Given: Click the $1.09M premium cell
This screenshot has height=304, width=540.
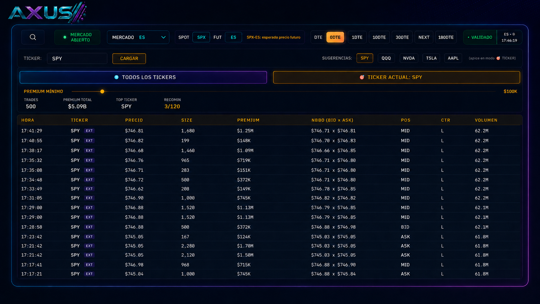Looking at the screenshot, I should click(x=245, y=151).
